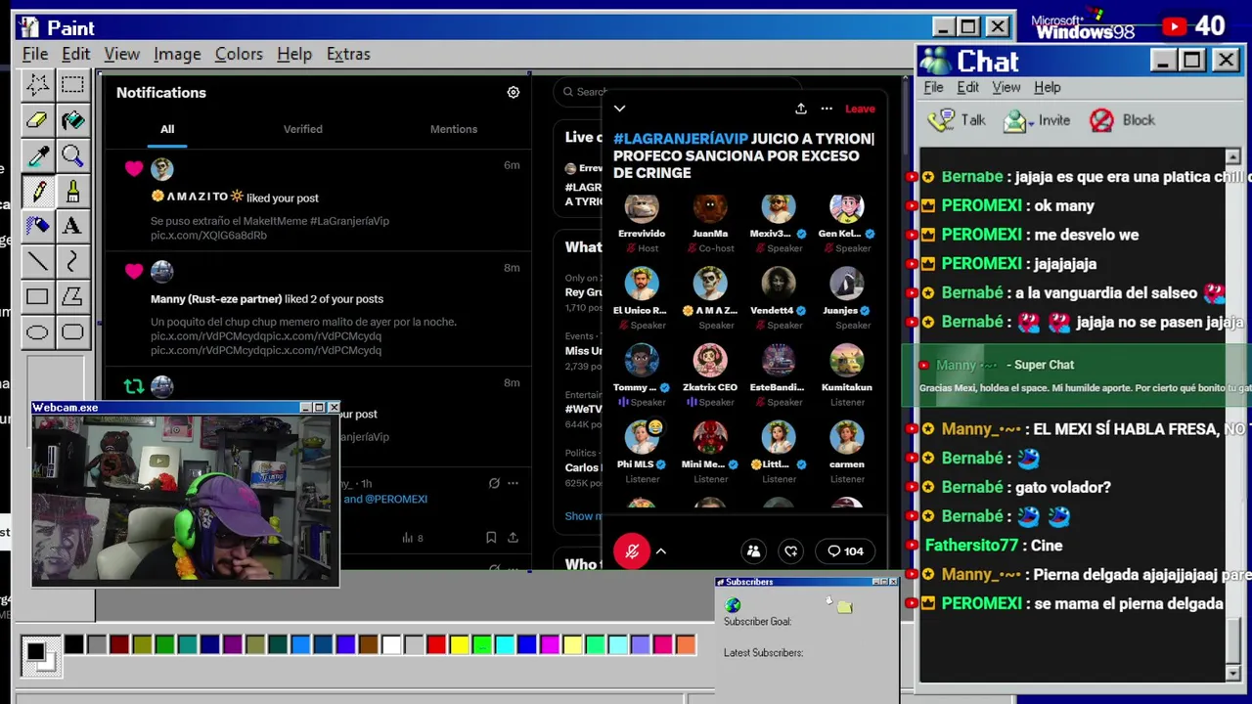Click the Invite button in Chat

pyautogui.click(x=1037, y=120)
